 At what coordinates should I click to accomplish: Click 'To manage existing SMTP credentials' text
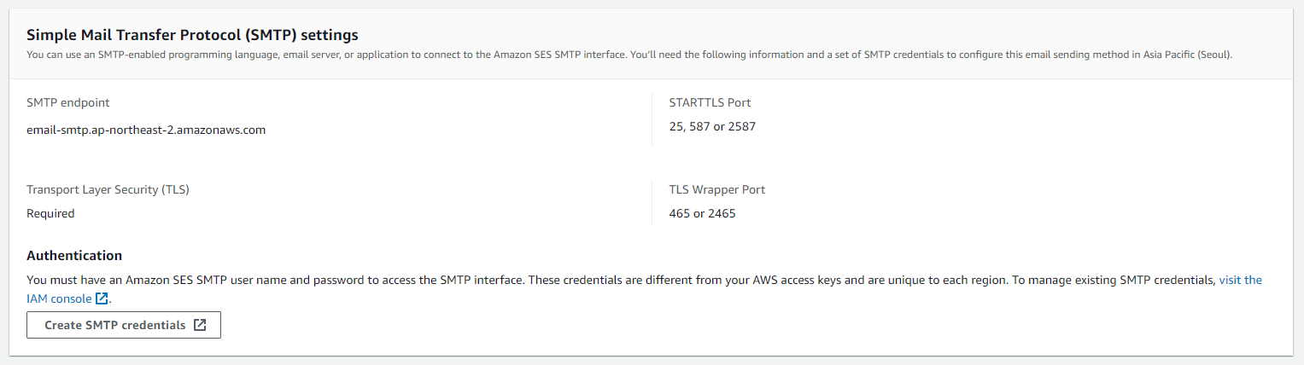pyautogui.click(x=1113, y=280)
